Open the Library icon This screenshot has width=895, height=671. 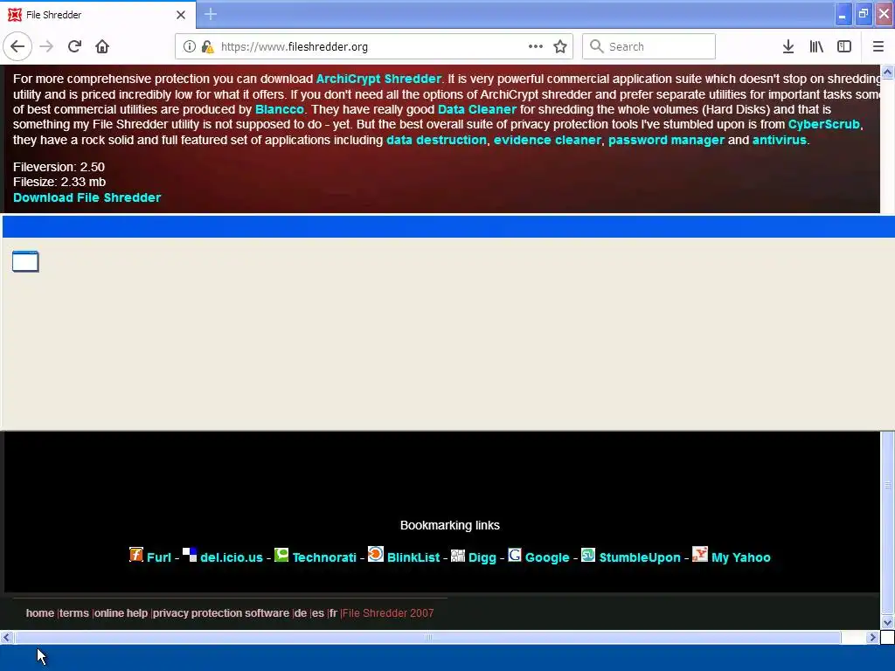[x=816, y=47]
